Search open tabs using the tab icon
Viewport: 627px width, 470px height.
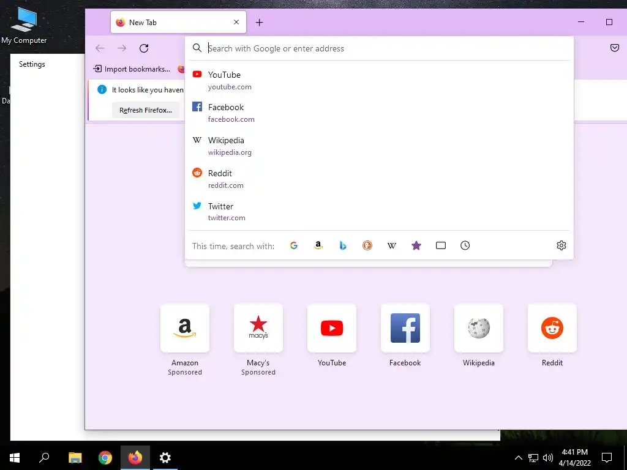coord(441,245)
